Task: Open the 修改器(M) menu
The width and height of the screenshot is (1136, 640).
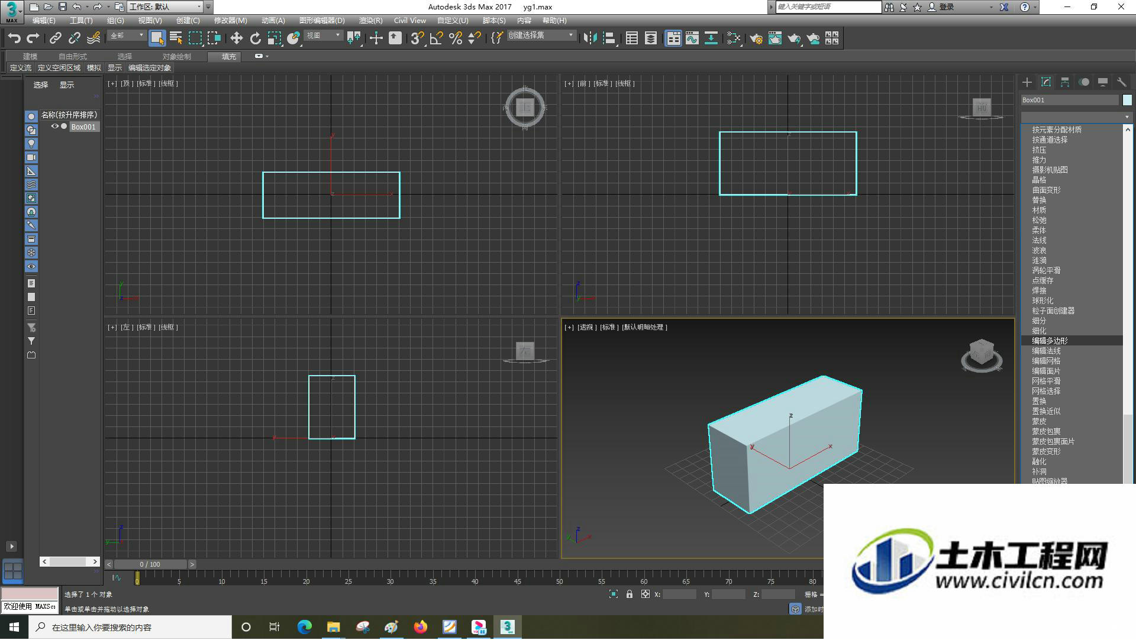Action: [230, 21]
